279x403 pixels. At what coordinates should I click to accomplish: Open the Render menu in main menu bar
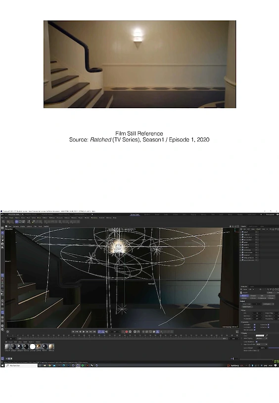tap(87, 218)
